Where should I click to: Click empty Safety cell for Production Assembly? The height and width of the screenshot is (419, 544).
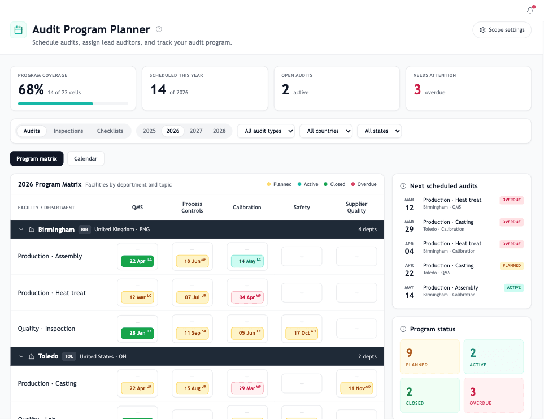(x=302, y=257)
